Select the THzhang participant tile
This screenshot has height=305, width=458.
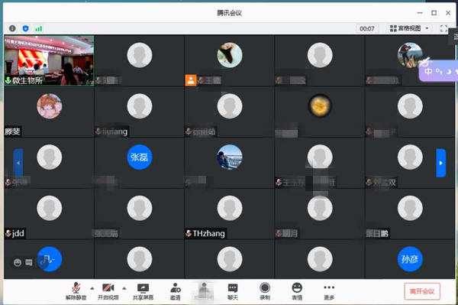click(x=229, y=214)
